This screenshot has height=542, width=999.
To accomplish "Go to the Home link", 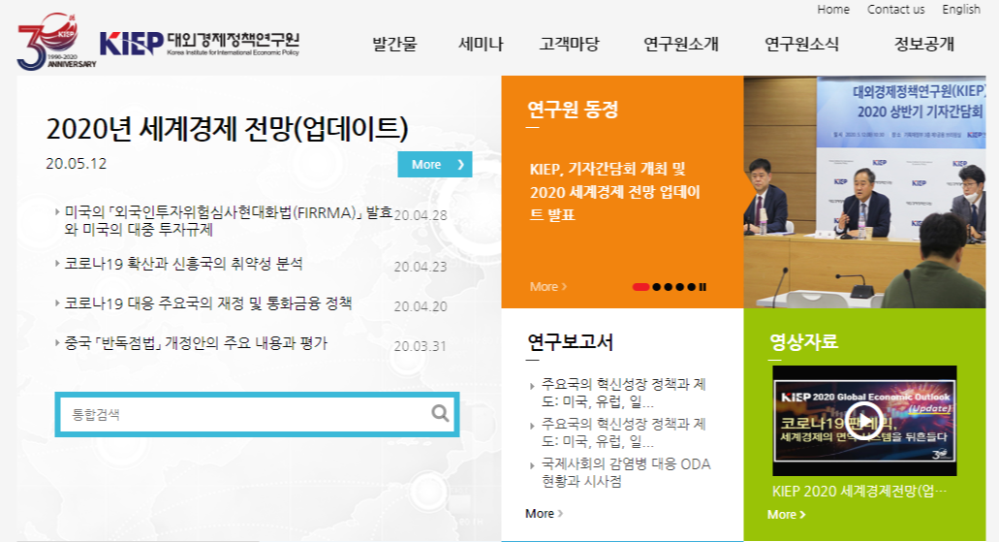I will tap(833, 10).
